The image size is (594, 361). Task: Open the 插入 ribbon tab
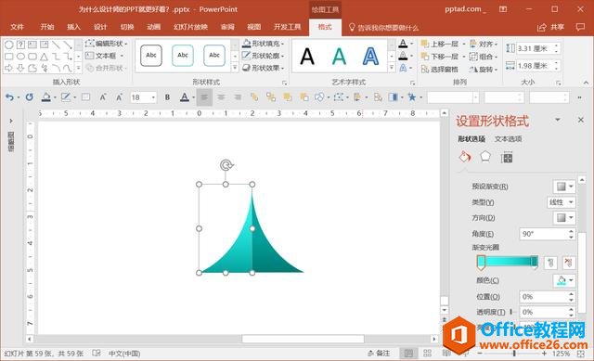click(x=74, y=27)
